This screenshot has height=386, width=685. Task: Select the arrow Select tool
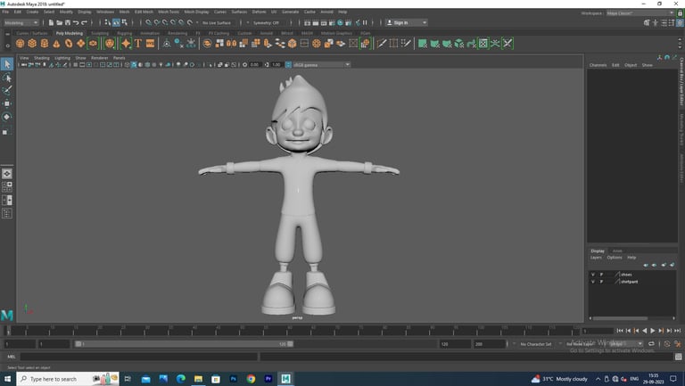7,64
